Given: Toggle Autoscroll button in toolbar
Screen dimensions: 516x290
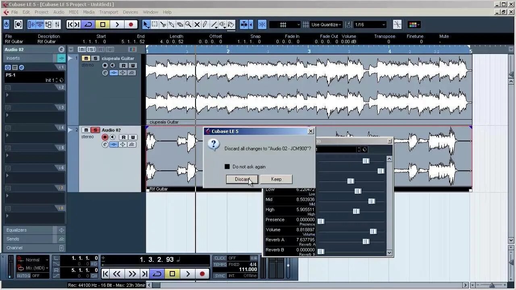Looking at the screenshot, I should point(244,25).
